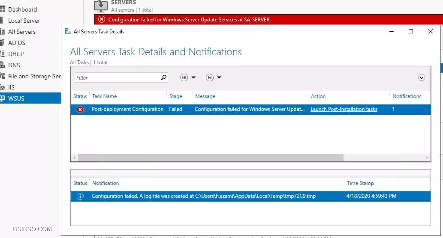The image size is (443, 238).
Task: Sort notifications by Time Stamp column
Action: pyautogui.click(x=360, y=183)
